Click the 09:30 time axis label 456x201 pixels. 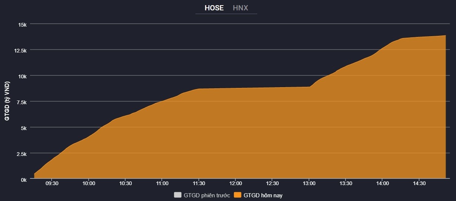point(52,183)
